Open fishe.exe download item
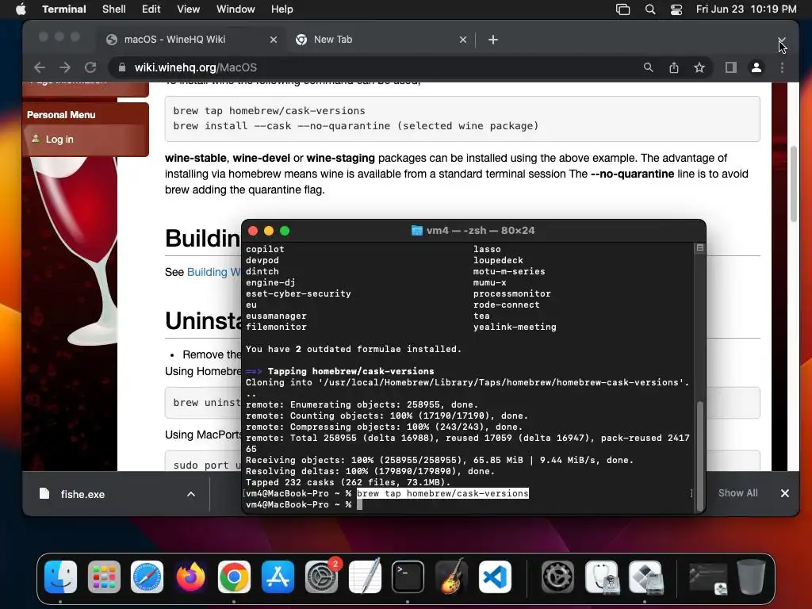Screen dimensions: 812x609 coord(82,494)
